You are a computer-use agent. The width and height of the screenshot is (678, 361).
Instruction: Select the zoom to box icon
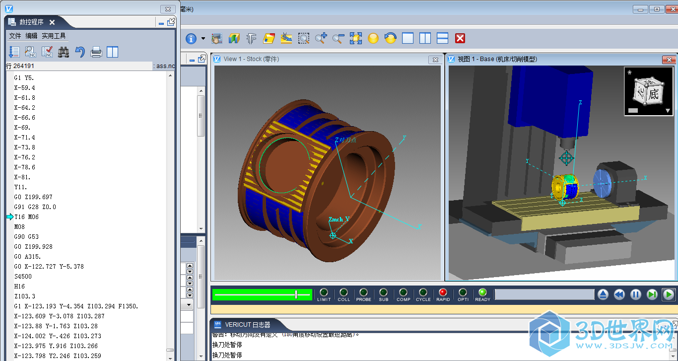point(304,38)
